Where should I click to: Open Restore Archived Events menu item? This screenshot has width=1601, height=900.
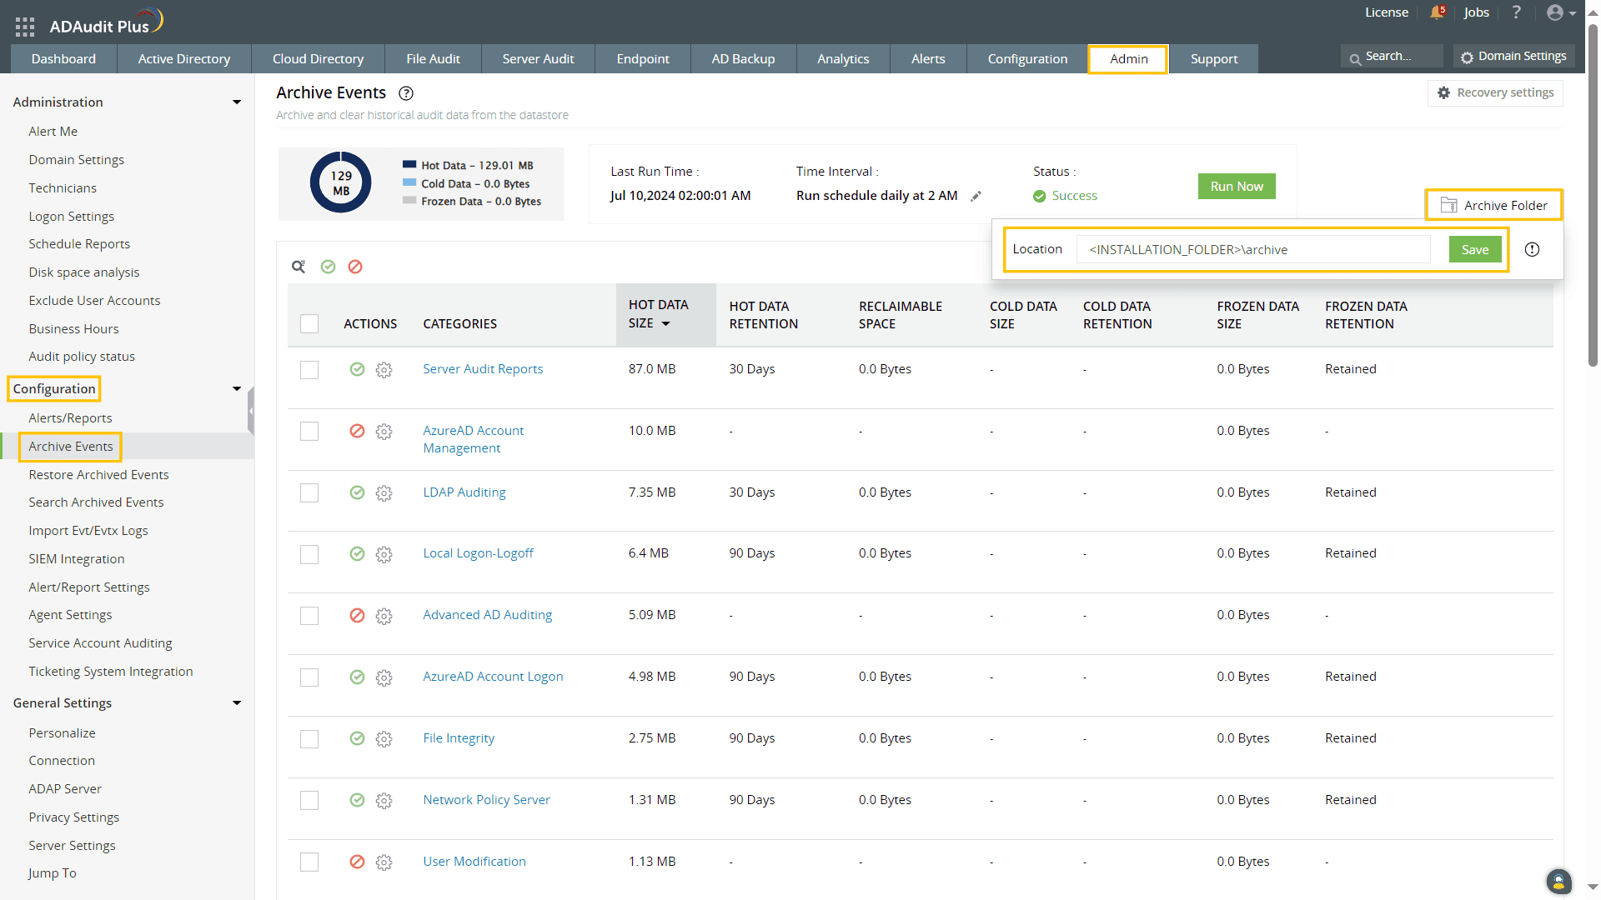98,475
